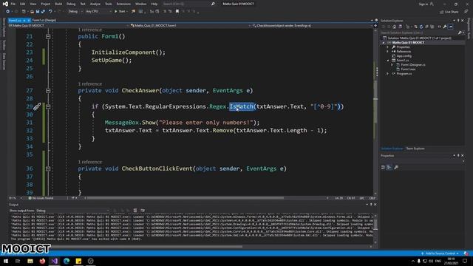Click the bookmark icon in toolbar
The image size is (473, 266).
(x=177, y=12)
